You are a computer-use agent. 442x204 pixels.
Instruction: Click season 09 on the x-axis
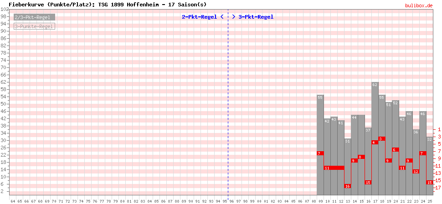320,200
